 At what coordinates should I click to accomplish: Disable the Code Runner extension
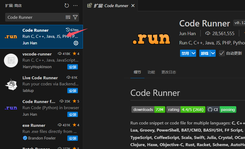click(185, 53)
